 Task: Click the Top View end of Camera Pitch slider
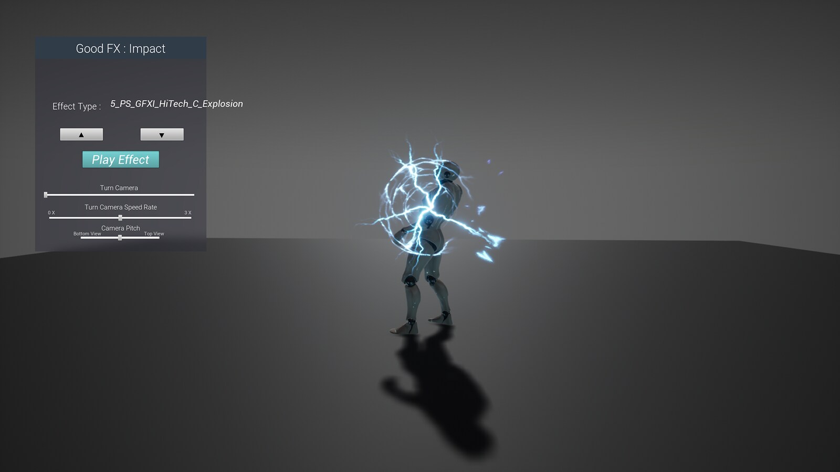pyautogui.click(x=154, y=233)
